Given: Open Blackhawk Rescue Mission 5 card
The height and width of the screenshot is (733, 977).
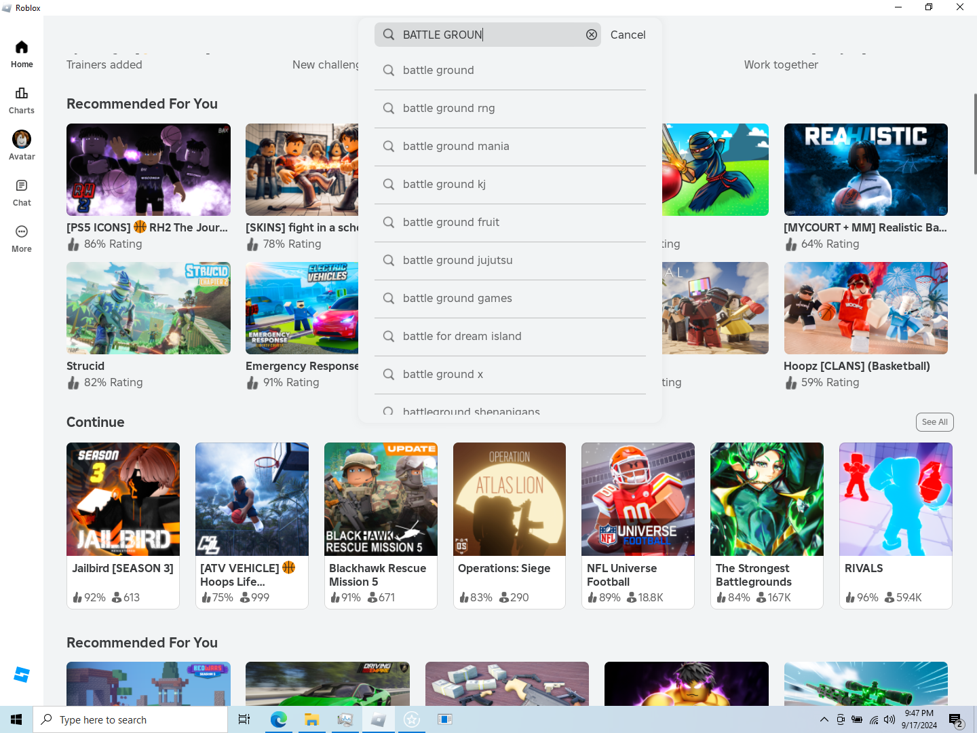Looking at the screenshot, I should click(381, 525).
